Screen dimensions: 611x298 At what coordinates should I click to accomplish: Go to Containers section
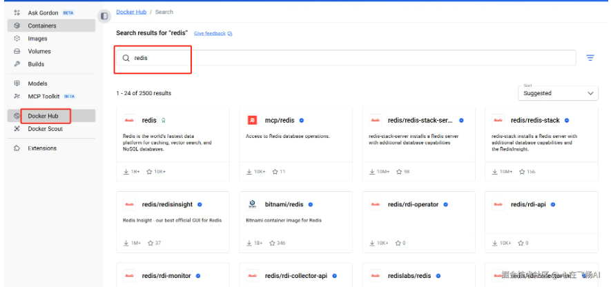click(51, 26)
